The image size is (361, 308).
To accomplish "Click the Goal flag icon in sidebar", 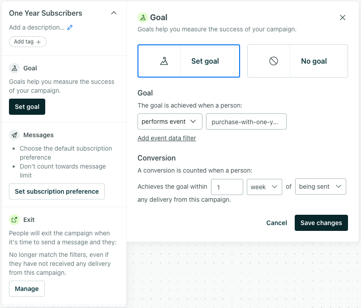I will pos(14,68).
